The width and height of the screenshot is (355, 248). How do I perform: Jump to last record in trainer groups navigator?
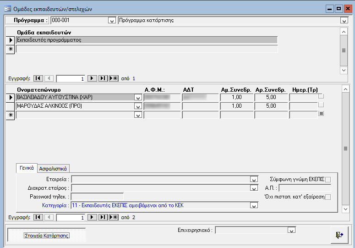point(103,78)
